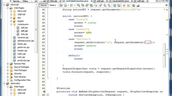The image size is (172, 96).
Task: Go to previous bookmark icon
Action: [x=101, y=5]
